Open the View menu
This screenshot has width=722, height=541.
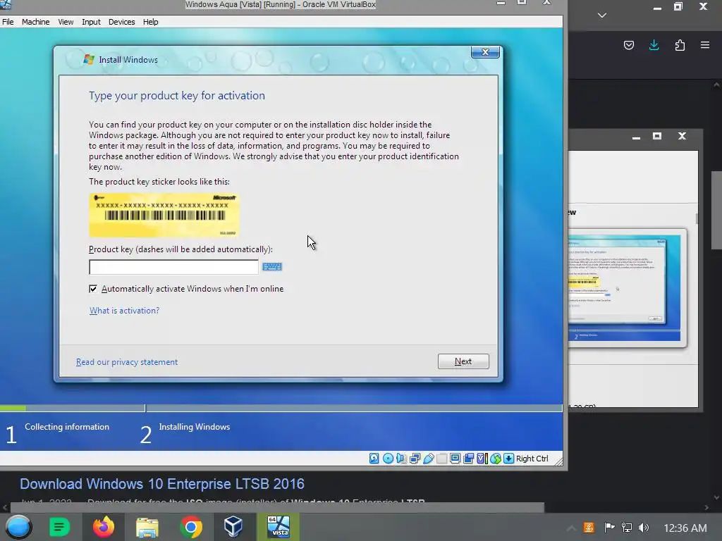pyautogui.click(x=66, y=22)
